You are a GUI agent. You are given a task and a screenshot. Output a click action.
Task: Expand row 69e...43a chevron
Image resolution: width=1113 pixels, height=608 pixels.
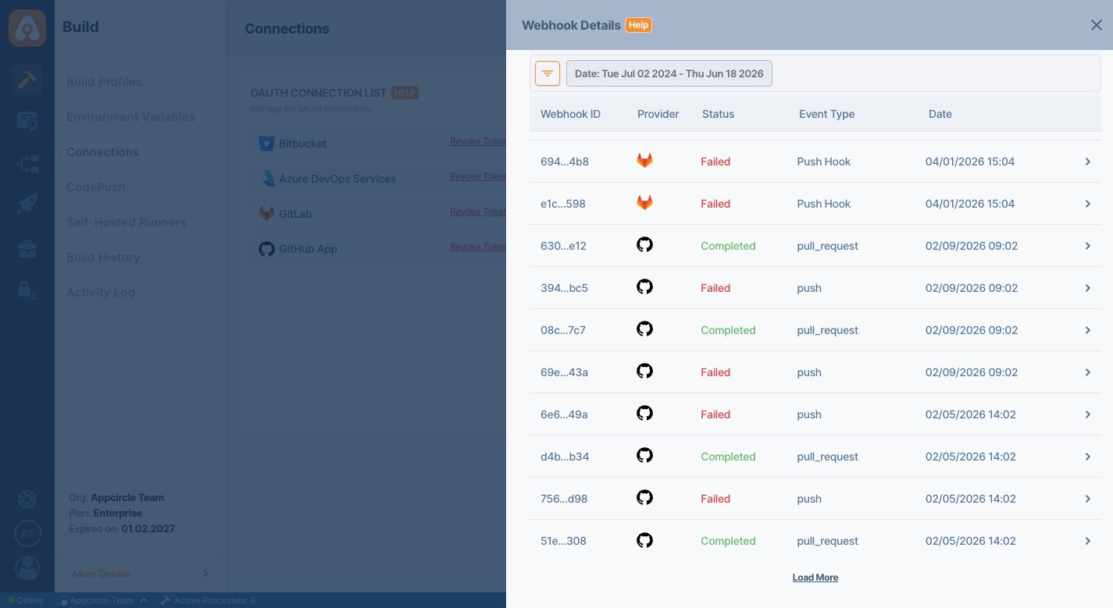1087,372
